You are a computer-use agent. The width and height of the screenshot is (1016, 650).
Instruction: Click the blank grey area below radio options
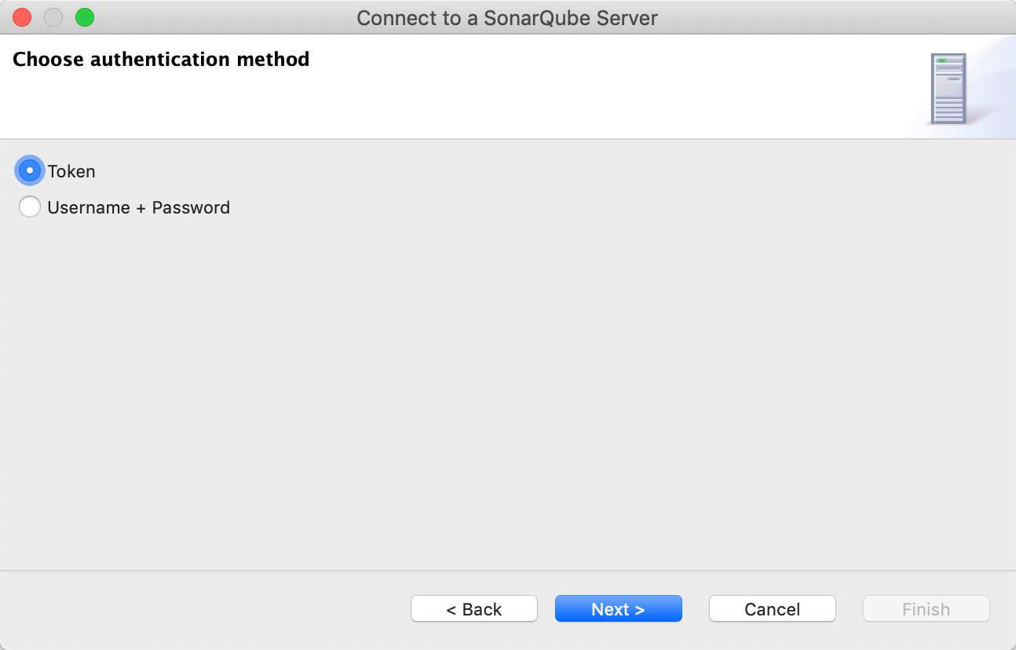503,377
